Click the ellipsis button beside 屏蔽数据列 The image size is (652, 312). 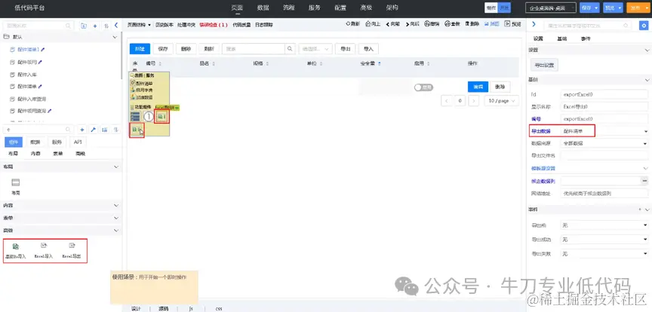click(644, 181)
